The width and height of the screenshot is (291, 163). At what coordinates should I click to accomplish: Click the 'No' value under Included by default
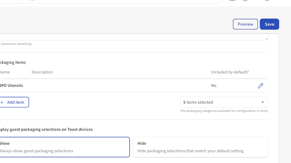(214, 86)
